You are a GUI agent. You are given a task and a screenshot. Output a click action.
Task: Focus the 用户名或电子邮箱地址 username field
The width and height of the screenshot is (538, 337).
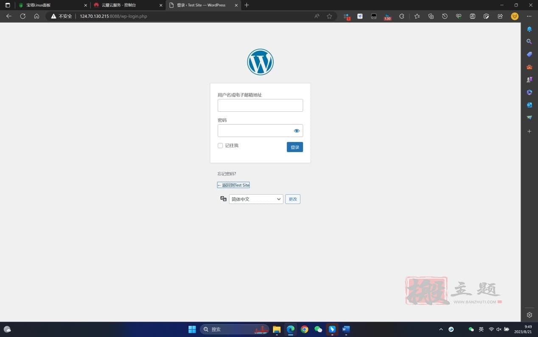click(260, 105)
